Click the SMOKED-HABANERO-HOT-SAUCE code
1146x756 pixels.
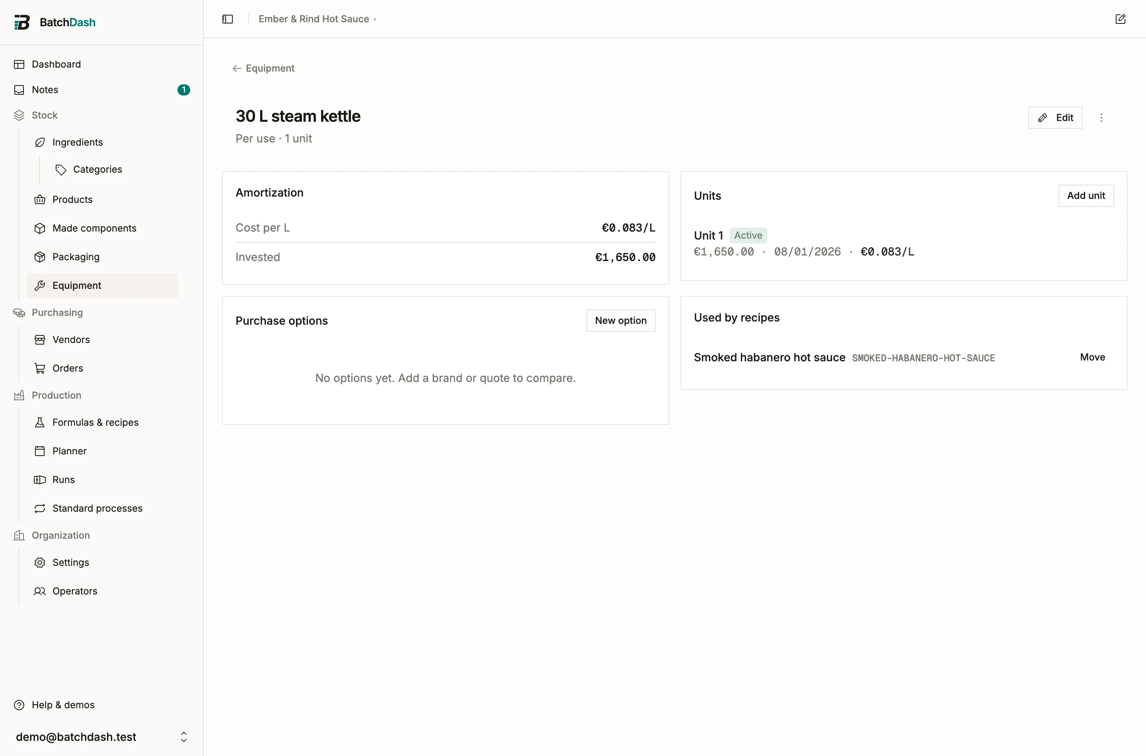tap(923, 358)
